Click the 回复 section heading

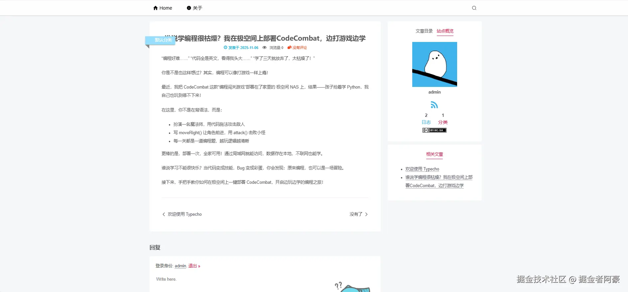coord(155,247)
